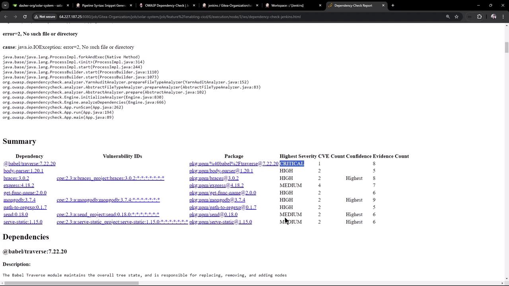
Task: Open pkg:npm/braces@3.0.2 package link
Action: coord(214,178)
